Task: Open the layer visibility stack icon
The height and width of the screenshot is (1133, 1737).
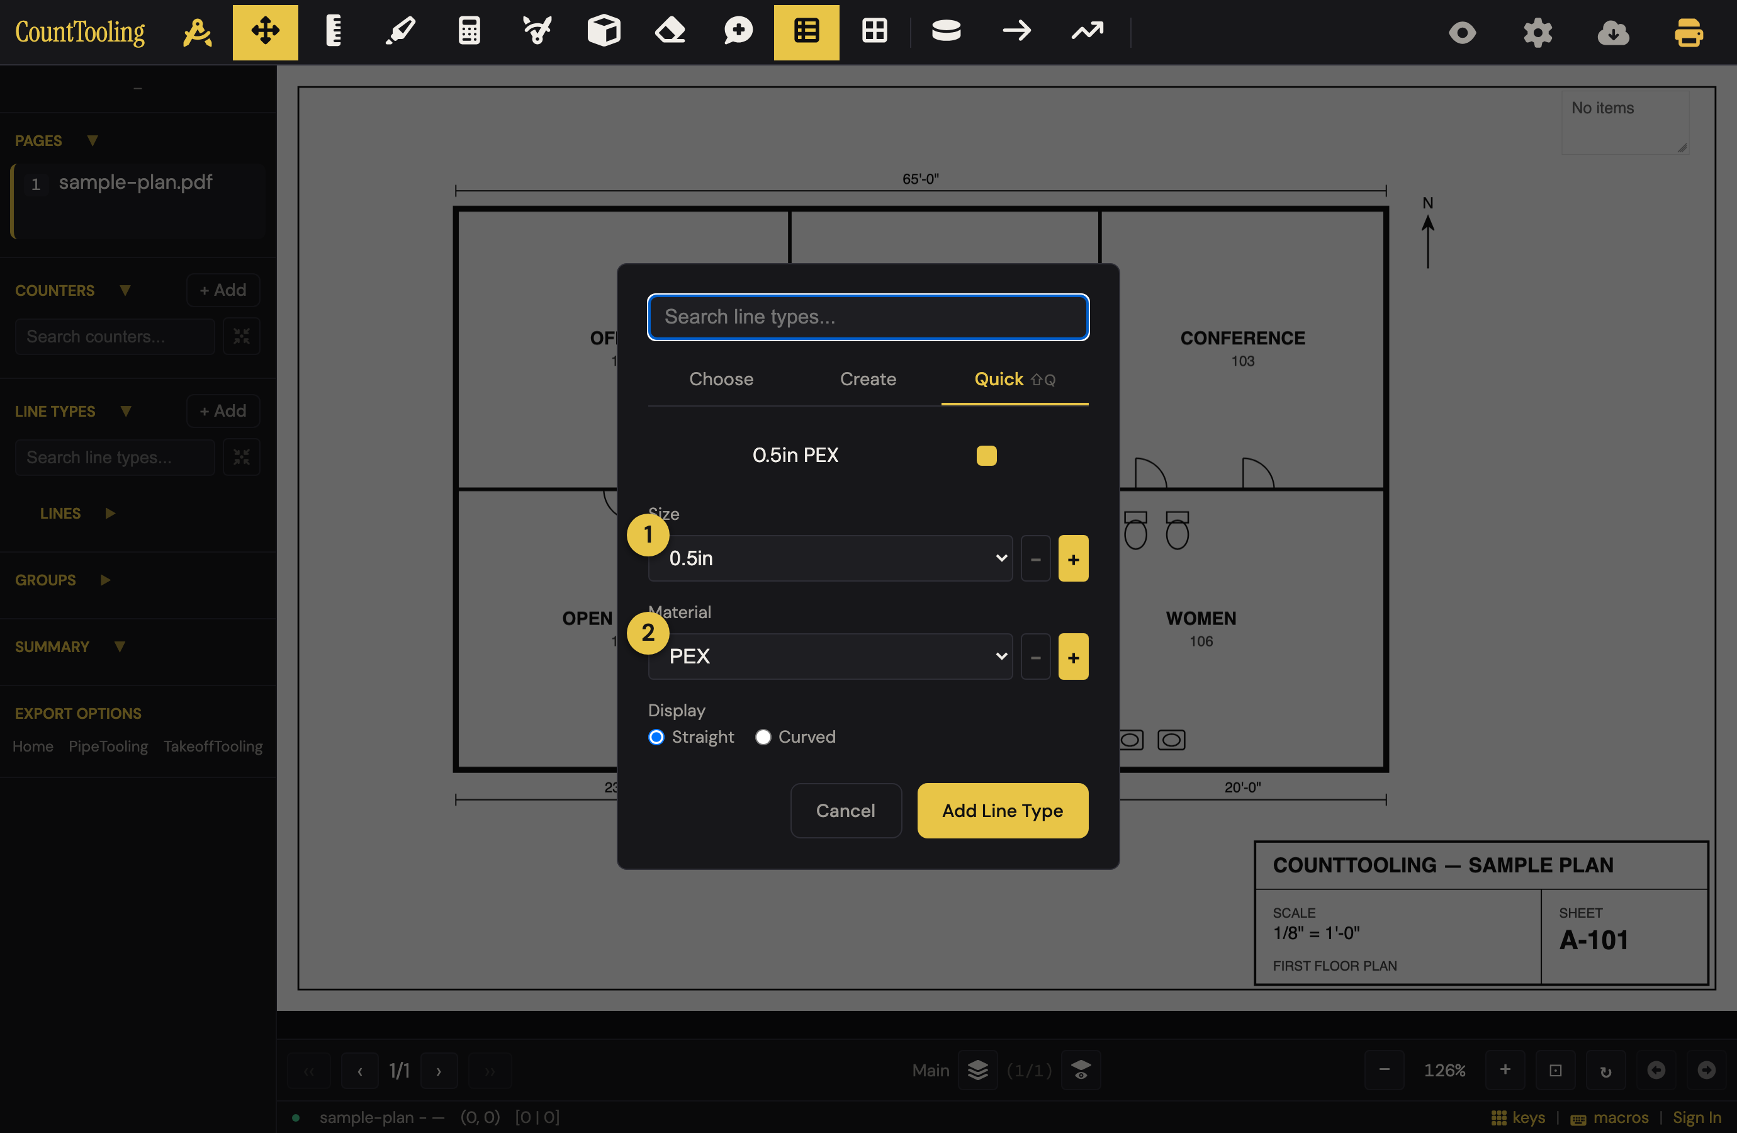Action: tap(1081, 1071)
